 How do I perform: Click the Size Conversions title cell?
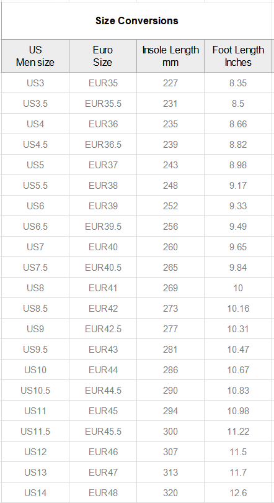tap(136, 21)
